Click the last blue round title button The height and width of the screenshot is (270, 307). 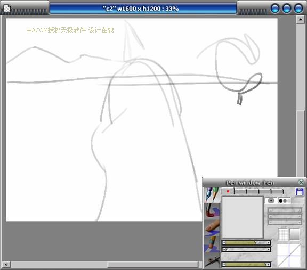[298, 9]
